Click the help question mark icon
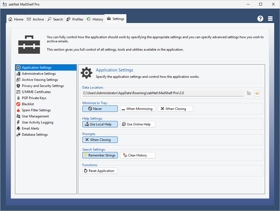This screenshot has height=211, width=280. coord(260,19)
